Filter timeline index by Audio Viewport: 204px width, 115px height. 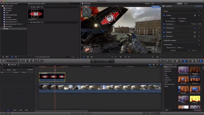click(20, 110)
